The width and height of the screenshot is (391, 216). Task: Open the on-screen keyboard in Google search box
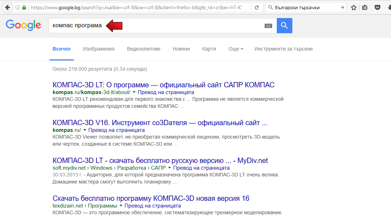[268, 25]
